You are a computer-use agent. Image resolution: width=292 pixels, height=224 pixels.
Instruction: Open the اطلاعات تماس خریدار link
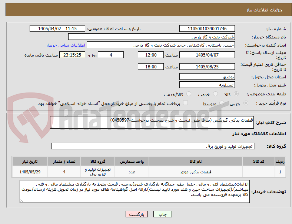click(x=66, y=45)
